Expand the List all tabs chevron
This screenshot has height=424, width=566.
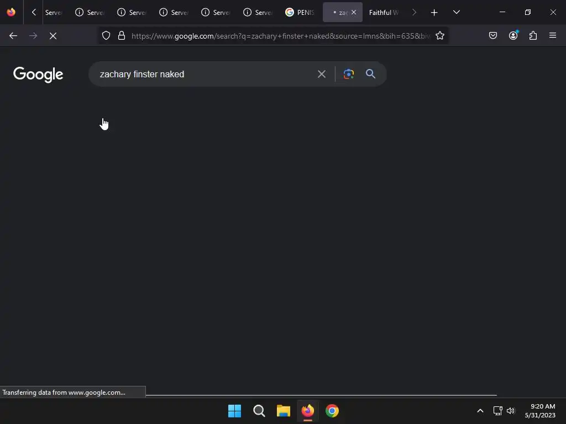pos(457,12)
